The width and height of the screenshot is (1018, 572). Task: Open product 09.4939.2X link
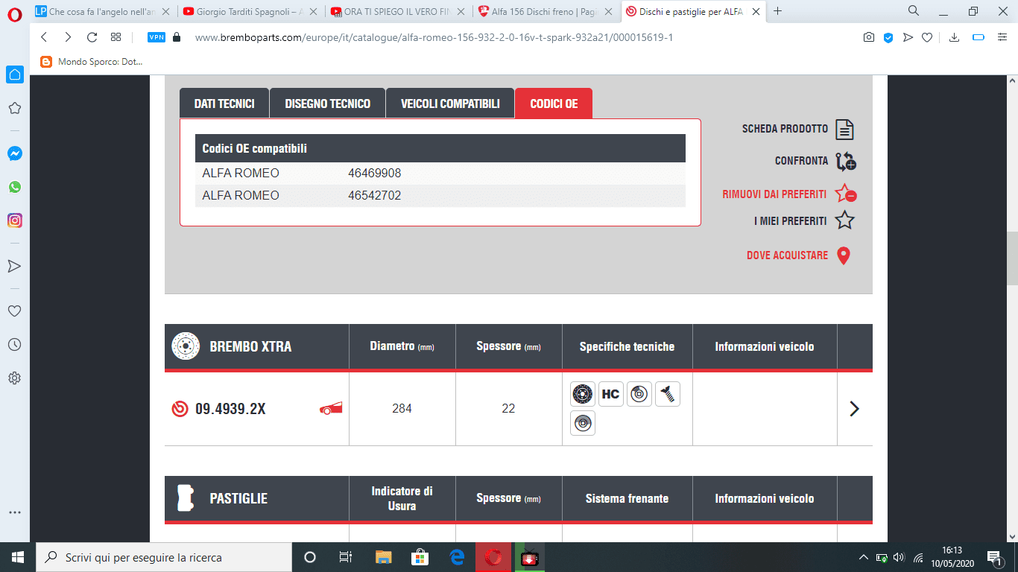[230, 408]
